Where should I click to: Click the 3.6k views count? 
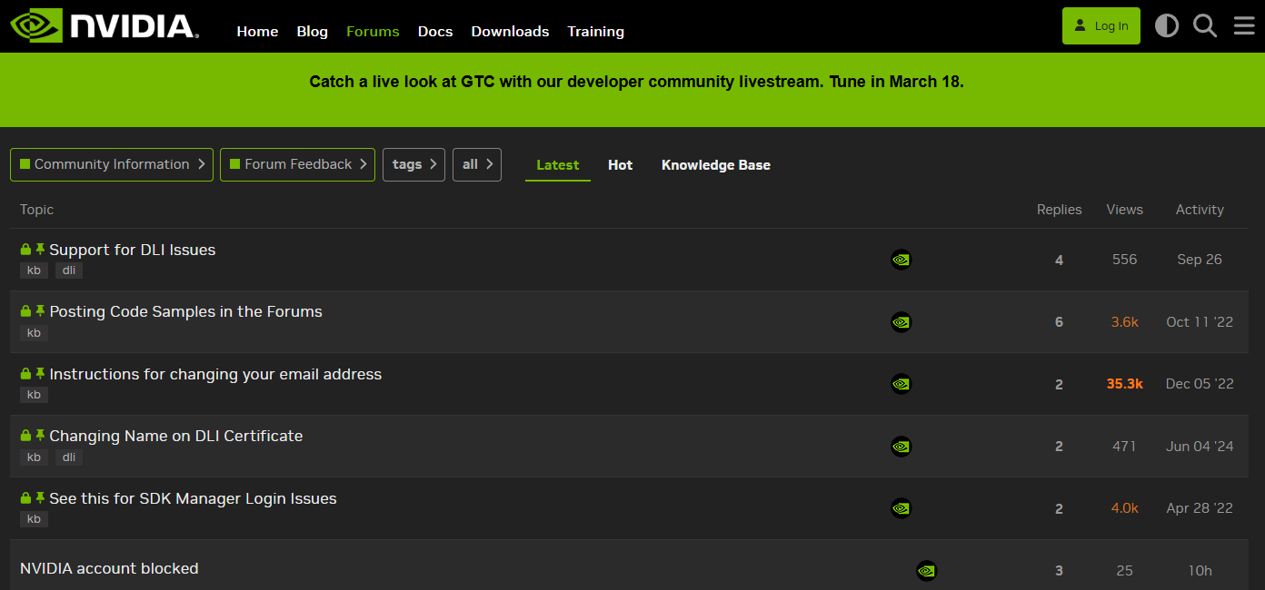[x=1124, y=322]
